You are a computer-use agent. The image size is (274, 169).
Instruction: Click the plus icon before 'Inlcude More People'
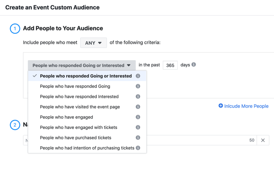coord(221,106)
